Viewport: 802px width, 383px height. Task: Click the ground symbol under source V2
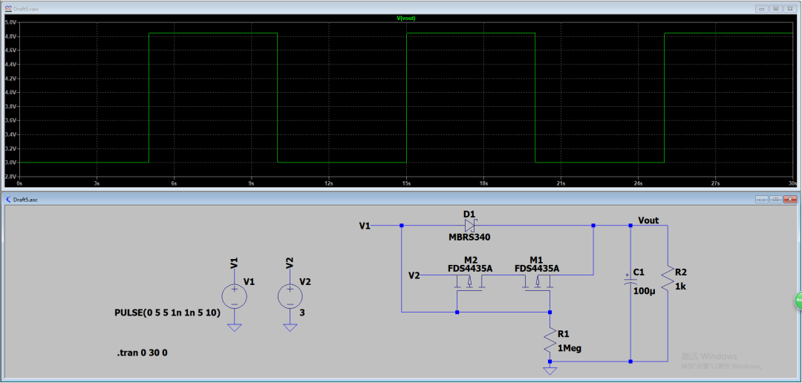(290, 327)
